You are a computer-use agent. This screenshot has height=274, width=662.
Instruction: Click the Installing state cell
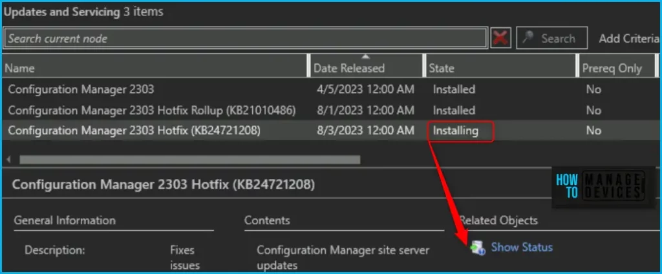coord(456,131)
